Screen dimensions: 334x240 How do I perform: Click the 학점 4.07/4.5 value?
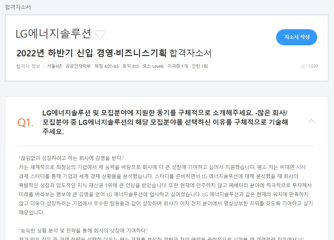[106, 66]
